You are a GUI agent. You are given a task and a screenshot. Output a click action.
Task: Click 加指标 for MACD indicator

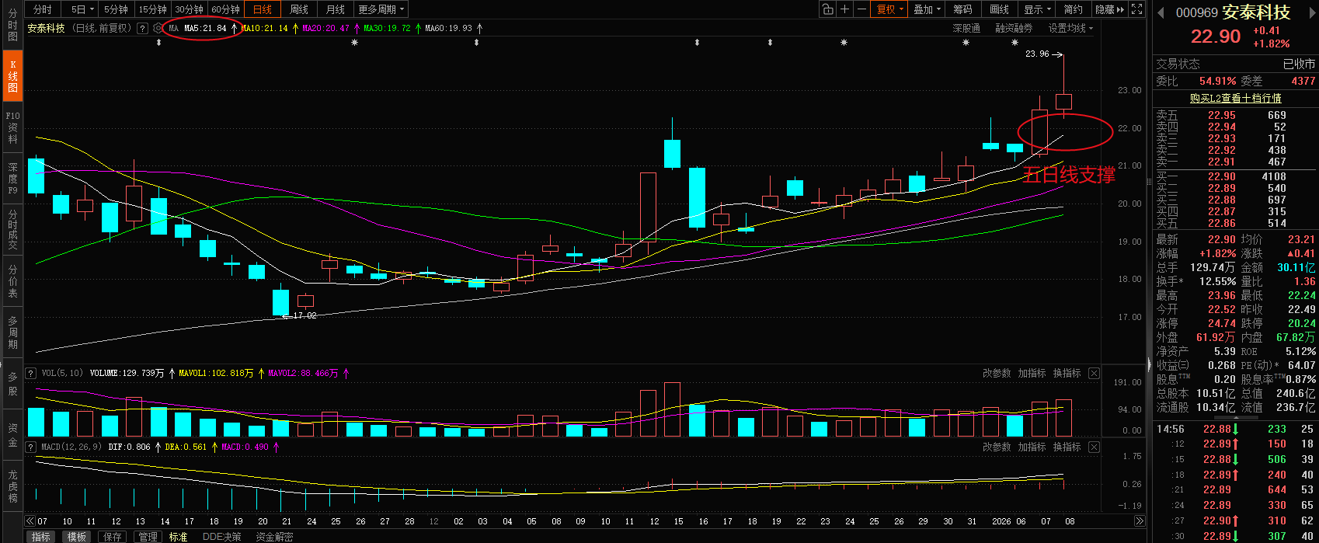[1032, 447]
